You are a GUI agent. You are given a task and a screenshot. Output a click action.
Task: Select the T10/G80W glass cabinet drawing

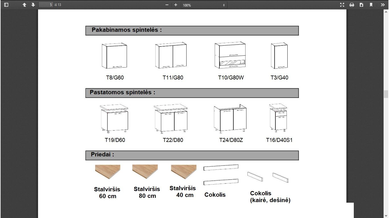tap(230, 56)
